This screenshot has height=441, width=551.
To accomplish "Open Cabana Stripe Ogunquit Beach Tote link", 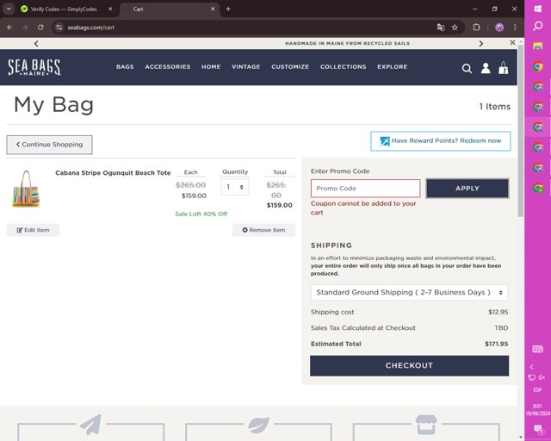I will 113,172.
